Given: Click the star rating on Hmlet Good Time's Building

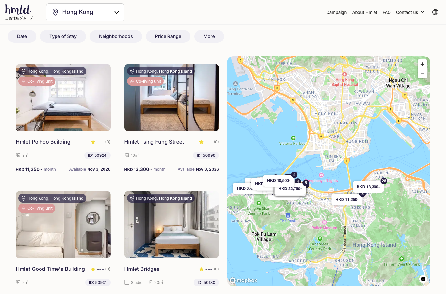Looking at the screenshot, I should [101, 269].
